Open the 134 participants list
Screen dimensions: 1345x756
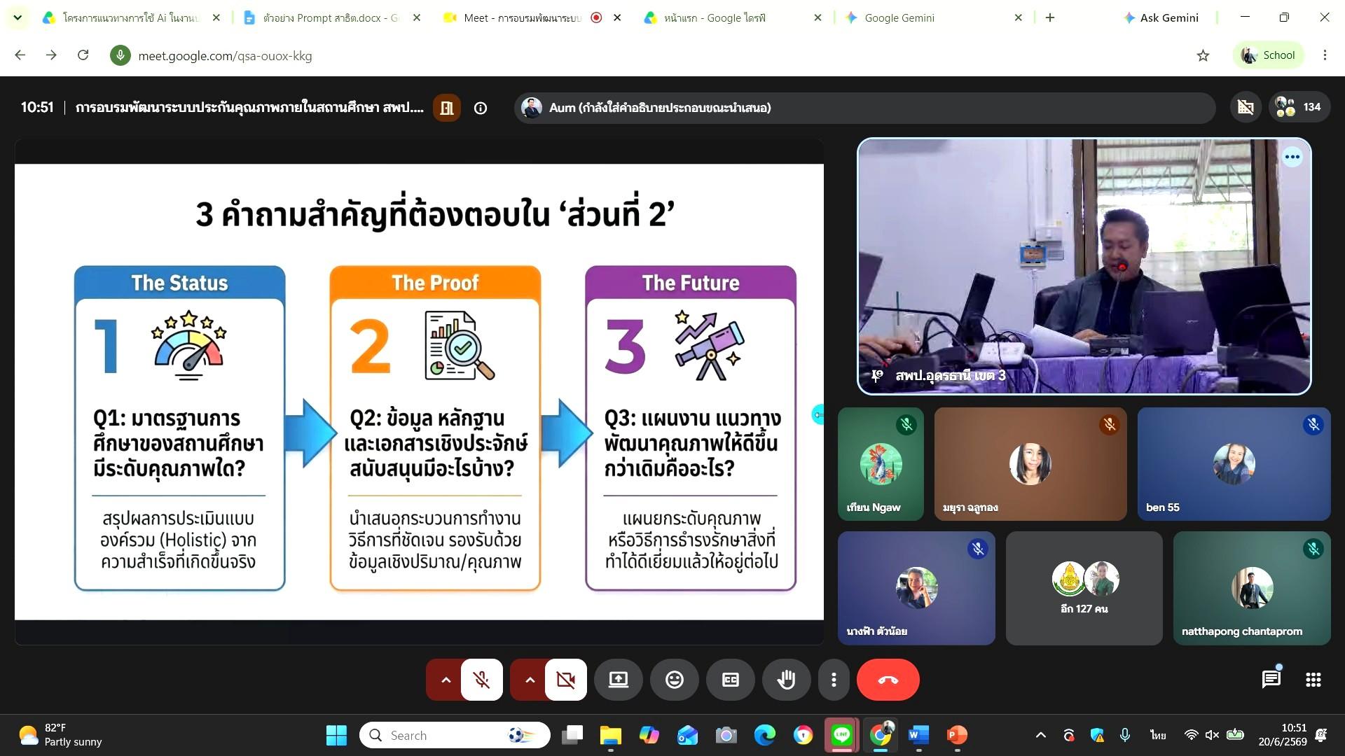pyautogui.click(x=1299, y=107)
